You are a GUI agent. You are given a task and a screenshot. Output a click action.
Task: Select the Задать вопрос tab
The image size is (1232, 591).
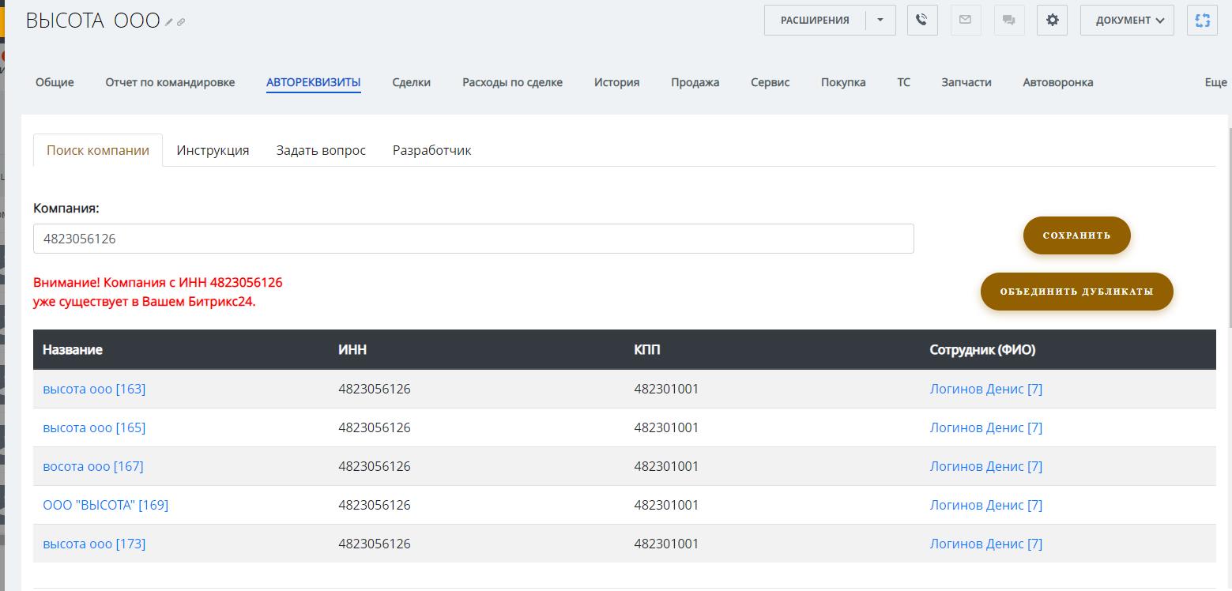[x=321, y=150]
